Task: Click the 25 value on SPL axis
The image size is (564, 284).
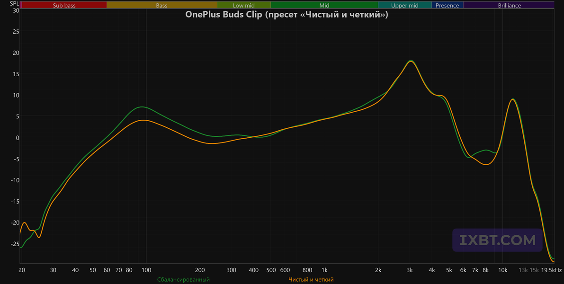Action: (x=16, y=32)
